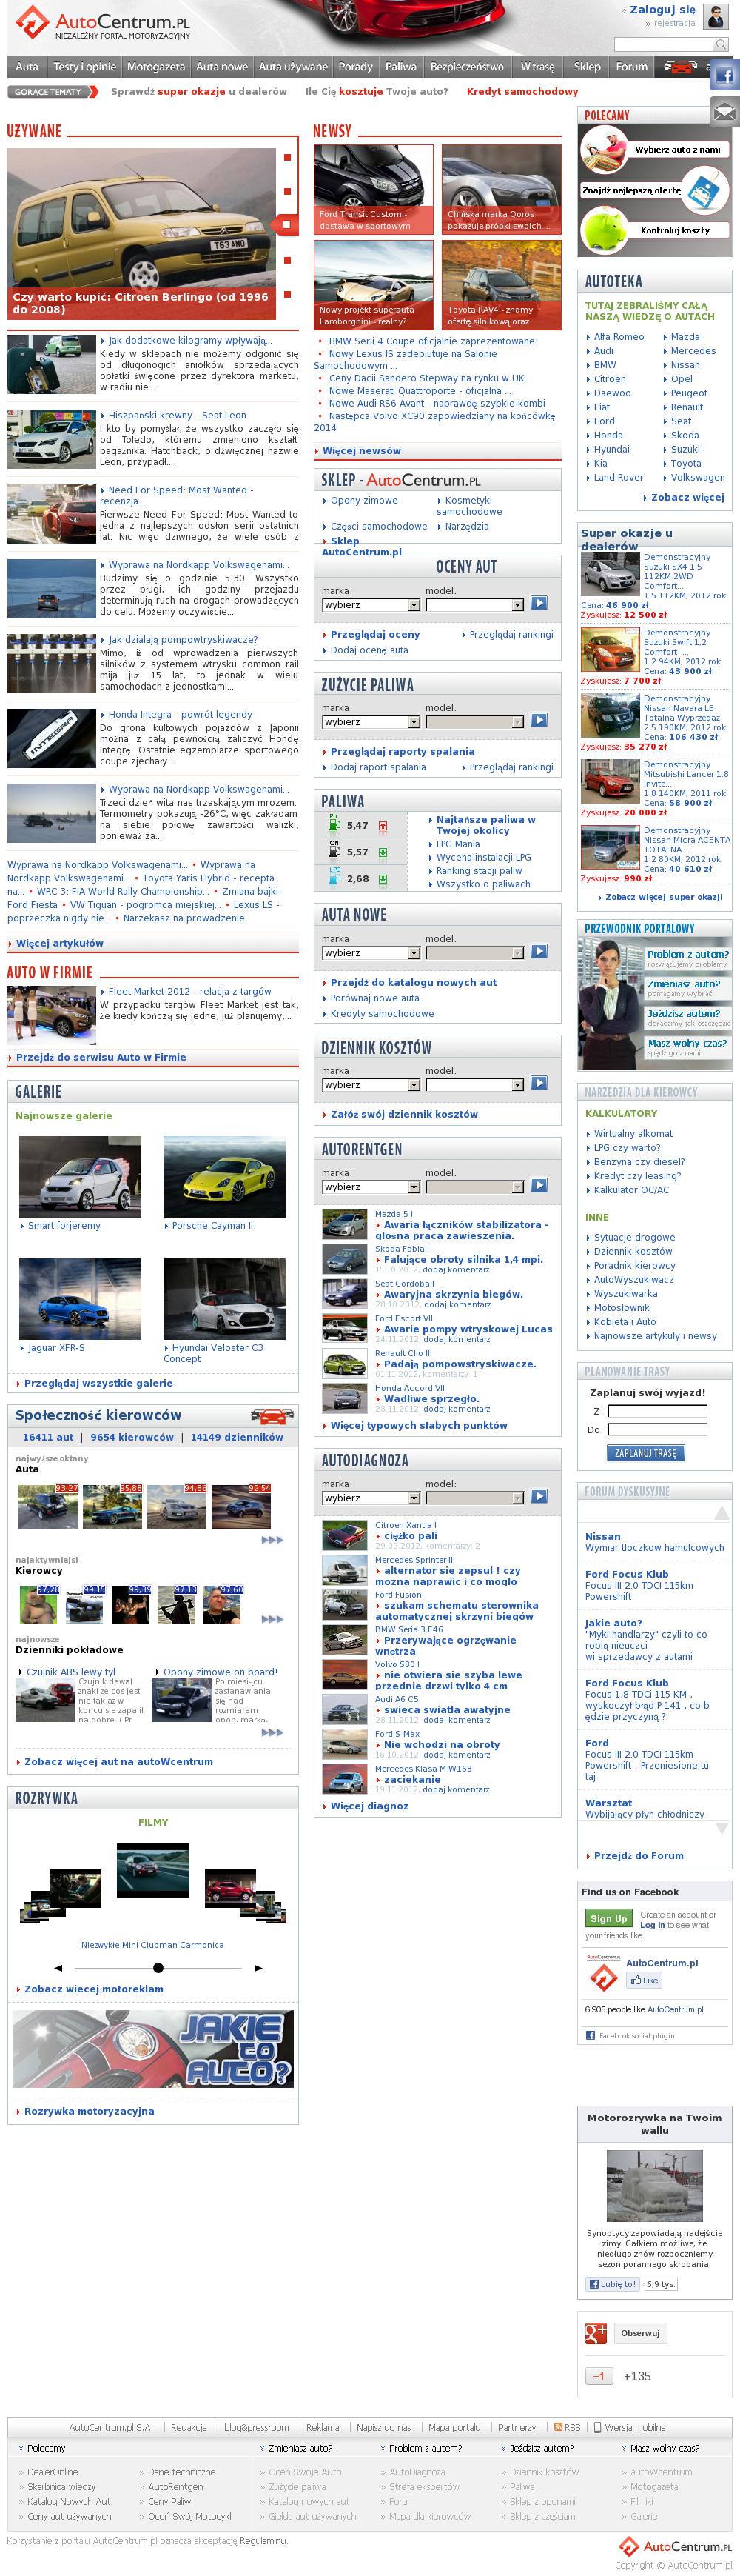Open the envelope newsletter side tab
The width and height of the screenshot is (740, 2576).
(725, 111)
